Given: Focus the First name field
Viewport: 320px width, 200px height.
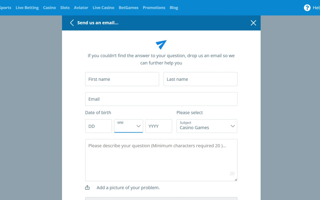Looking at the screenshot, I should tap(122, 79).
